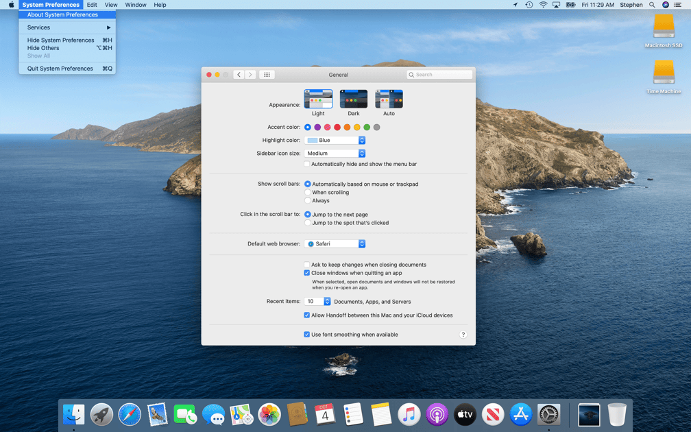
Task: Open Mail stamp icon in Dock
Action: (x=158, y=415)
